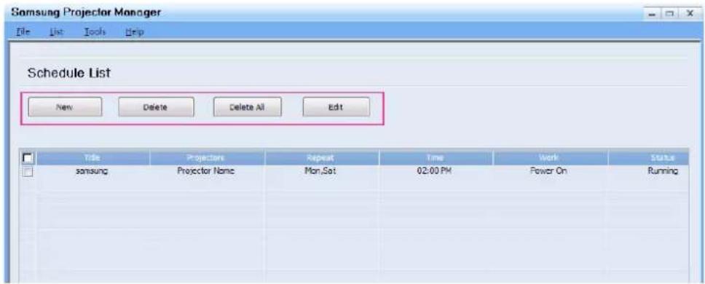This screenshot has height=284, width=705.
Task: Sort by the Projectors column header
Action: 208,158
